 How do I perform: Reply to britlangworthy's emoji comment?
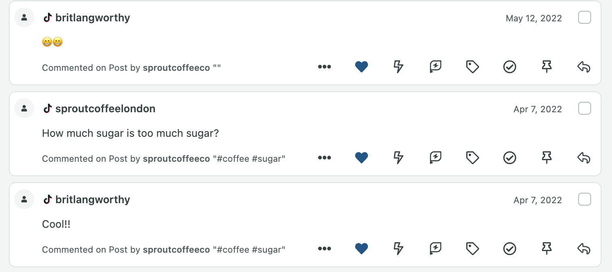click(584, 67)
